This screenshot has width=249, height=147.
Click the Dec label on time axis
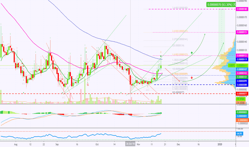click(x=178, y=144)
